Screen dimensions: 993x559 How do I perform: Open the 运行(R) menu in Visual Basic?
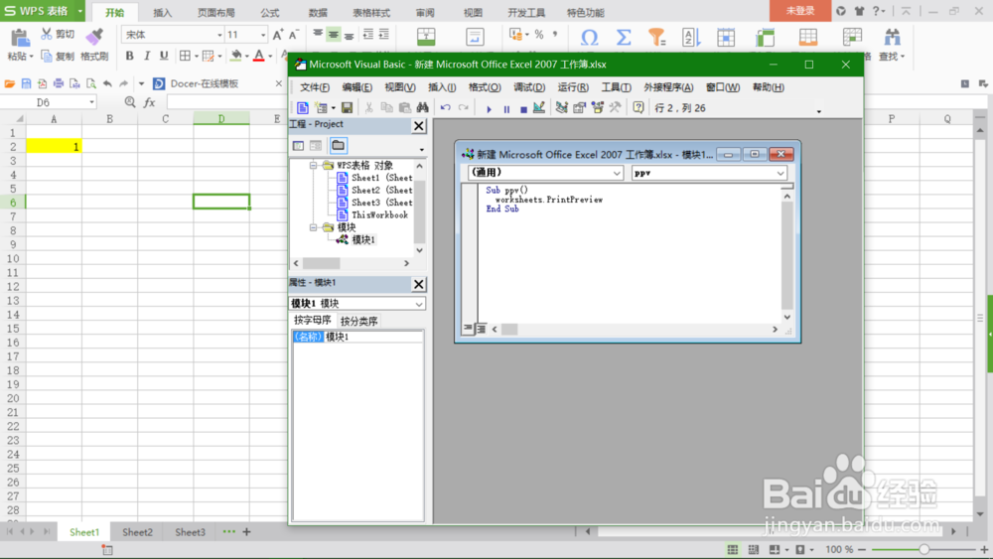coord(573,87)
